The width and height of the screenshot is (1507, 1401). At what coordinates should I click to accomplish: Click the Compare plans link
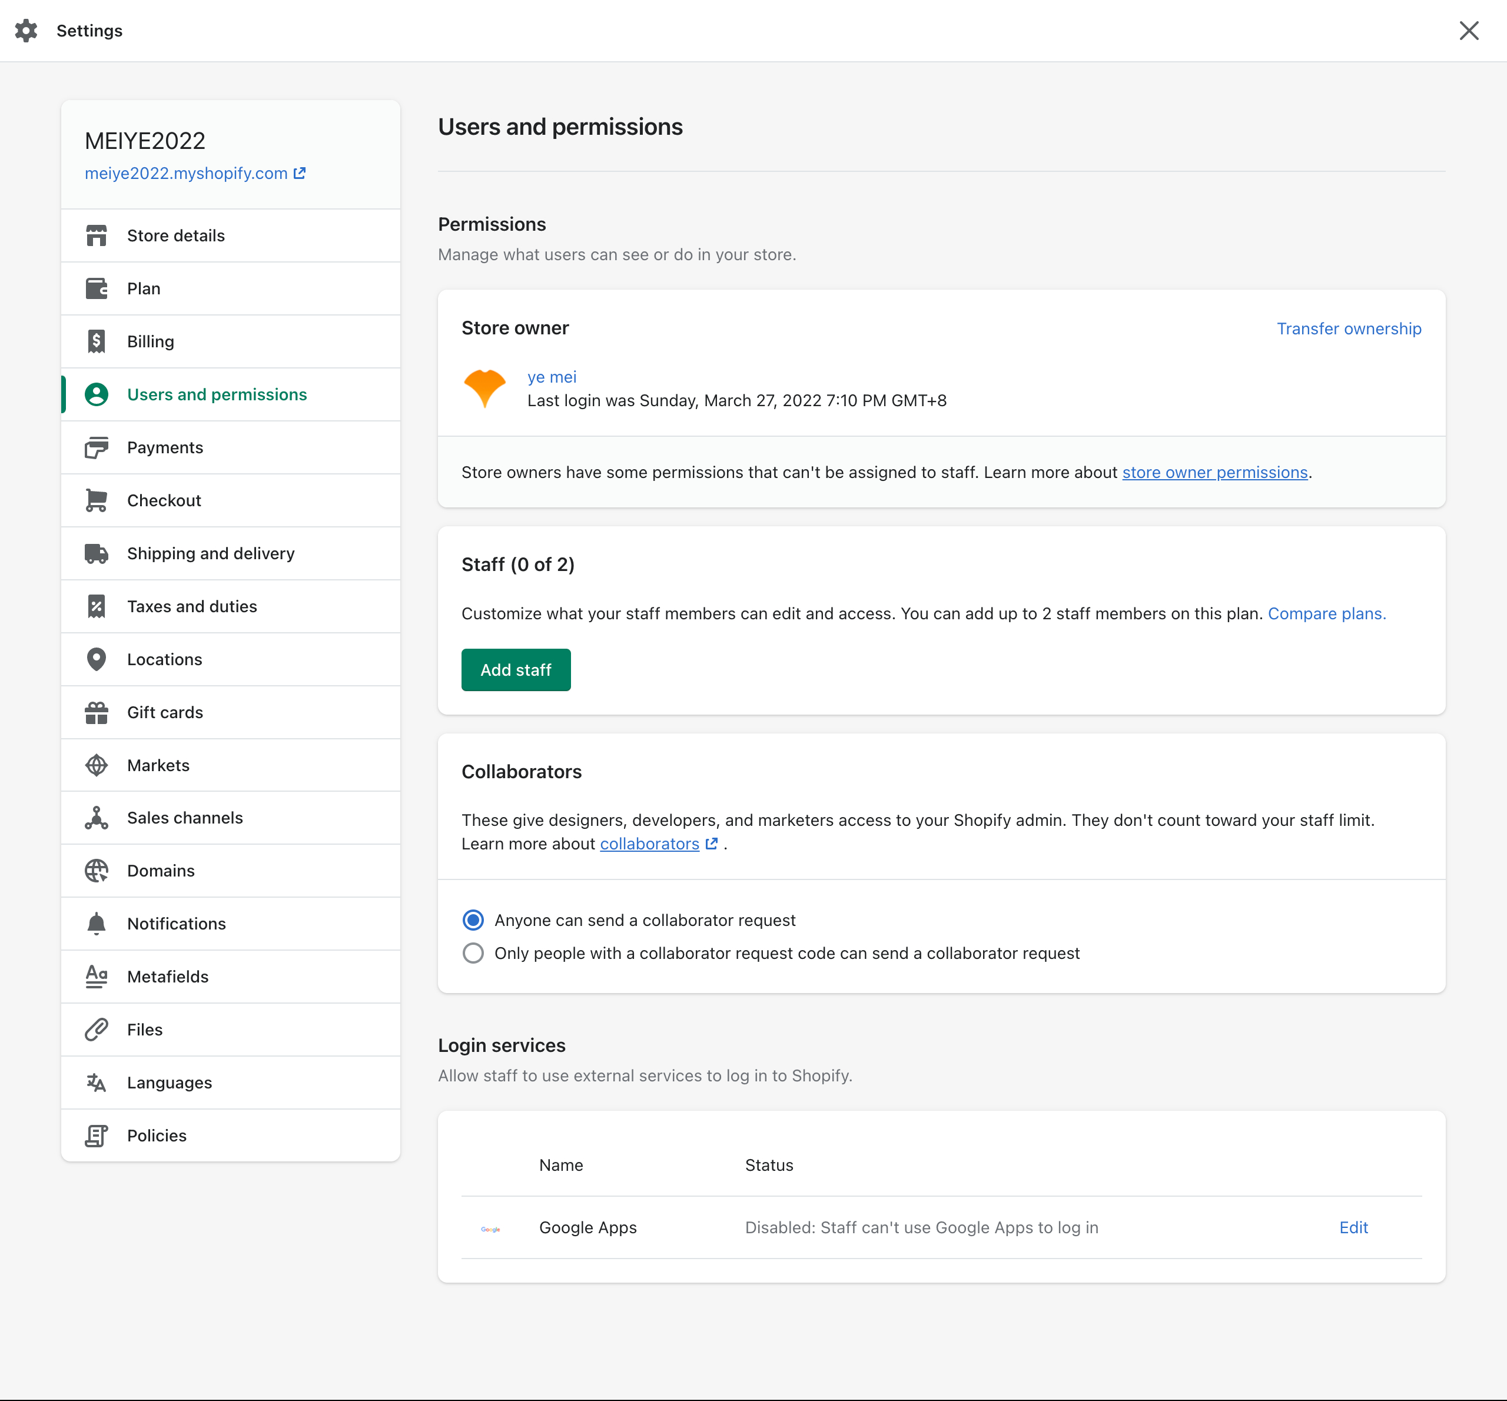click(1327, 614)
